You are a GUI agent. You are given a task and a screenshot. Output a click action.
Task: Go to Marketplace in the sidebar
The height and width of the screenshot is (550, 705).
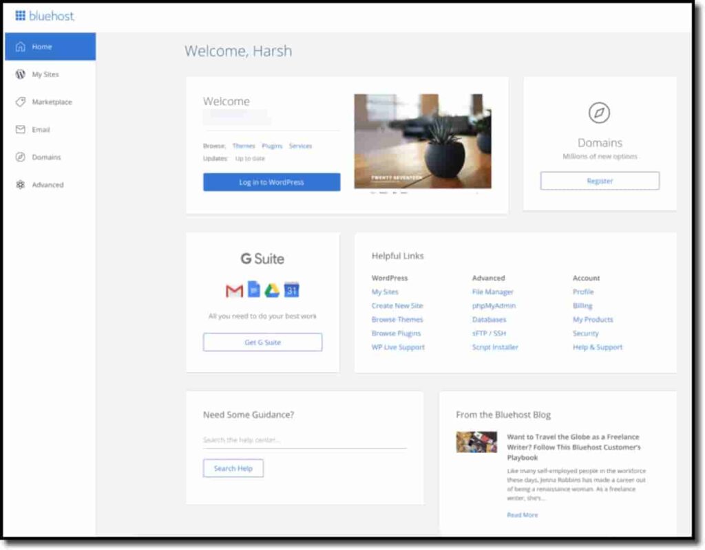point(50,102)
